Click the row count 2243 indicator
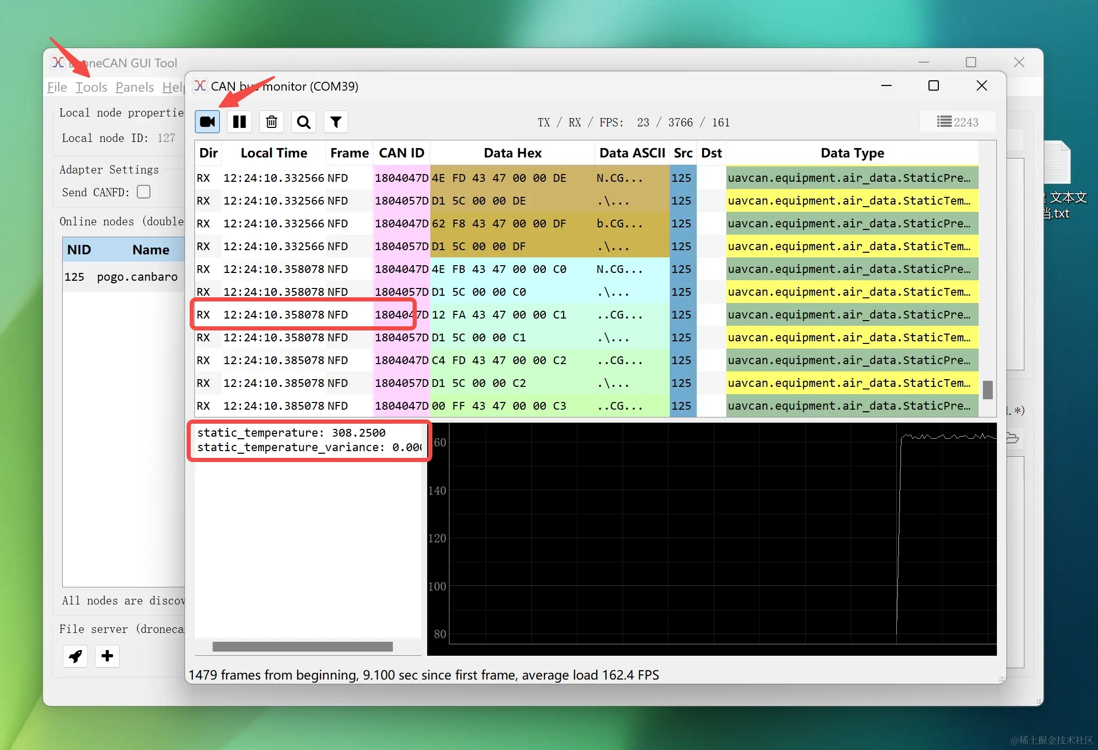This screenshot has width=1098, height=750. [x=958, y=122]
